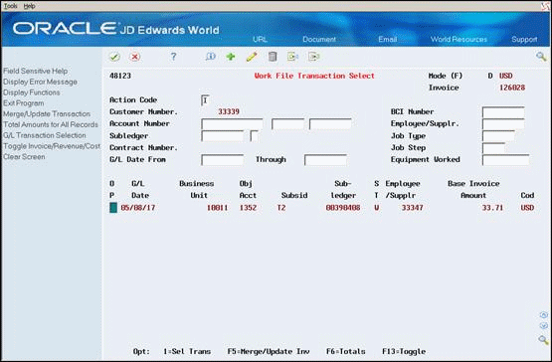
Task: Click the F13=Toggle function key text
Action: 404,351
